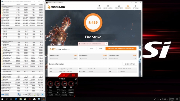Click SHOW DETAILS in System information
180x101 pixels.
tap(130, 64)
